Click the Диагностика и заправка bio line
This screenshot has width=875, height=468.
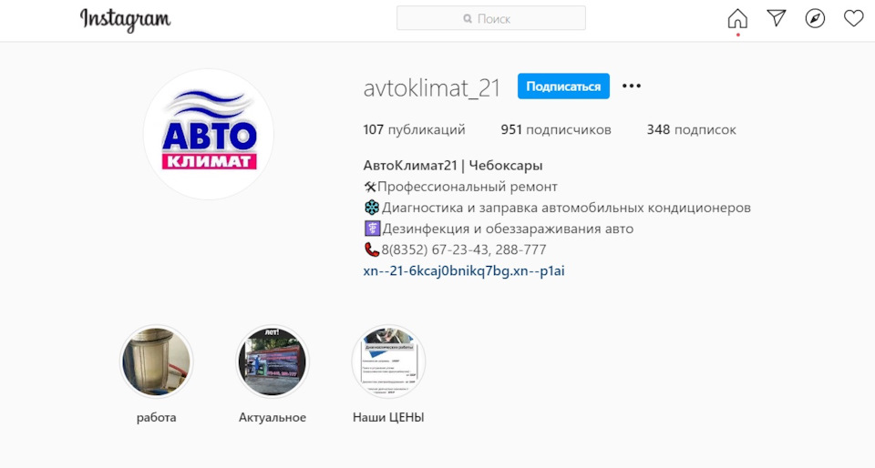pos(557,208)
